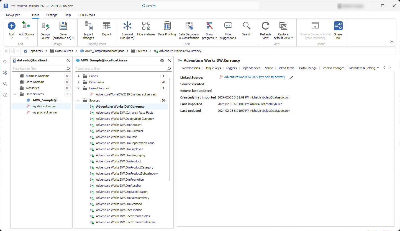The height and width of the screenshot is (231, 400).
Task: Edit Linked Source with pencil icon
Action: [x=291, y=77]
